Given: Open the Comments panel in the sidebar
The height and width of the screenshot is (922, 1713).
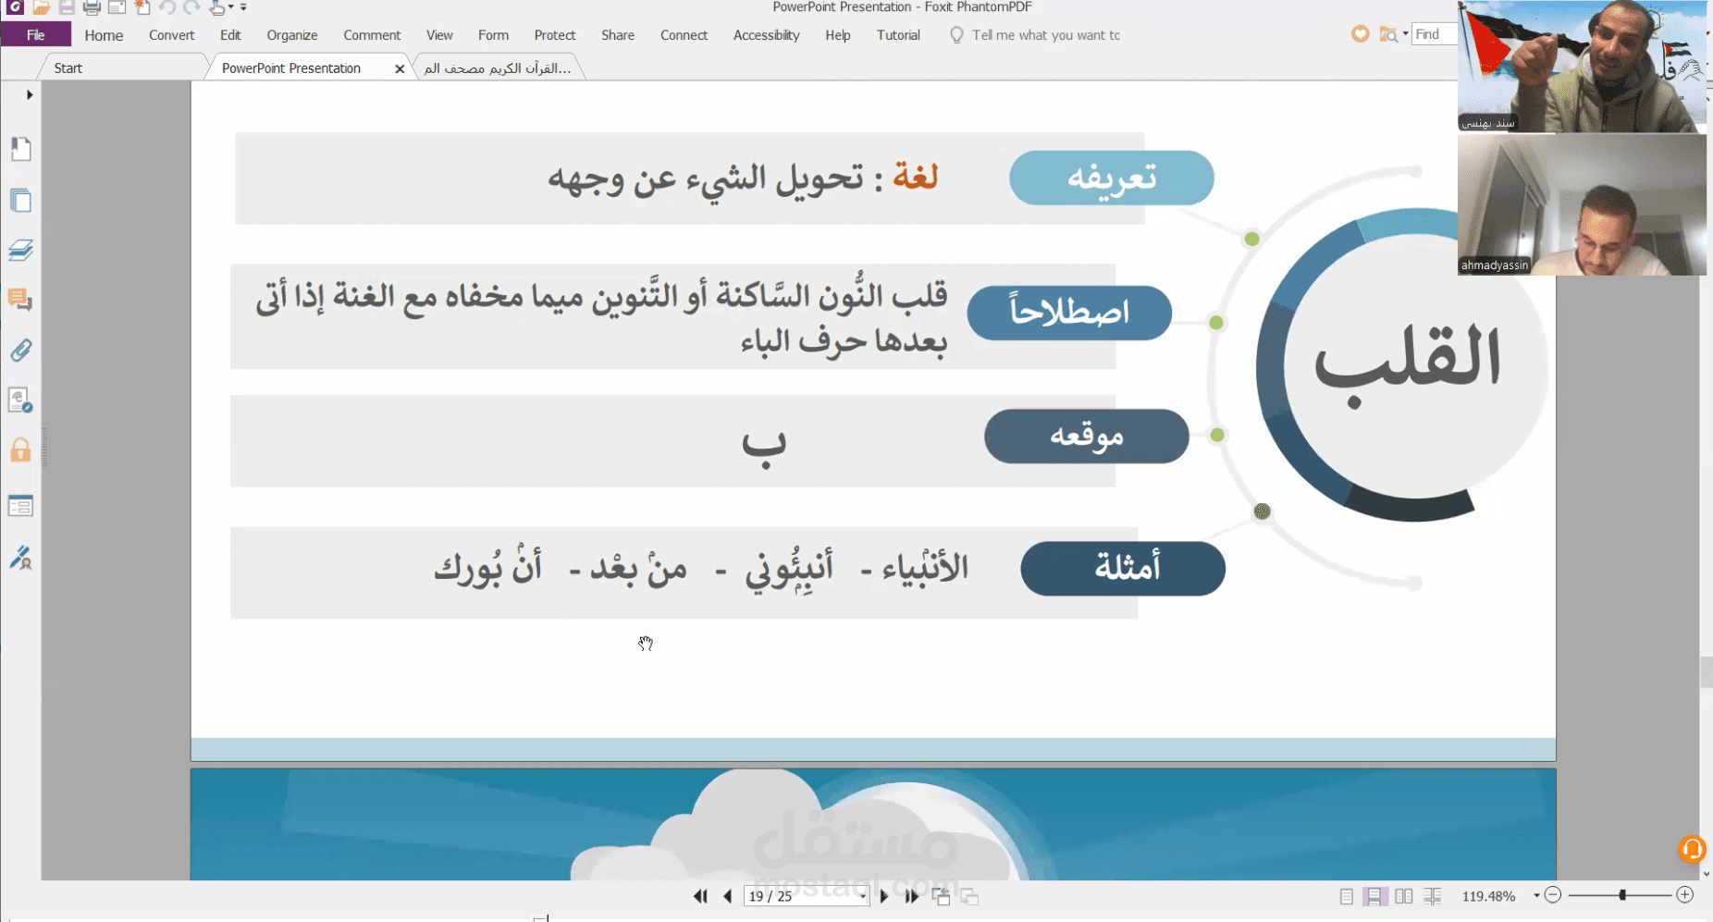Looking at the screenshot, I should (22, 301).
